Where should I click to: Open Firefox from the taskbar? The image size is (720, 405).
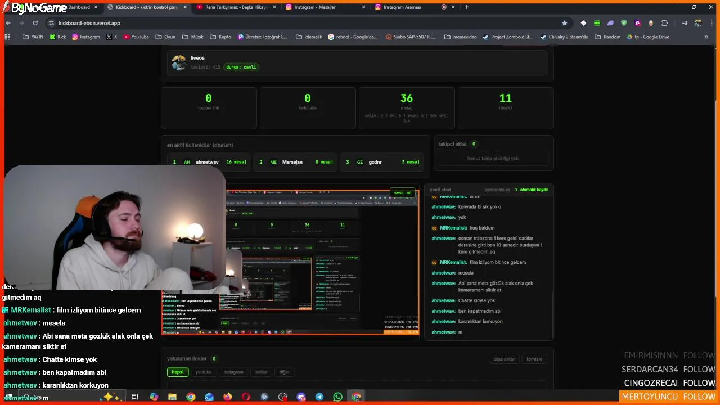click(227, 397)
